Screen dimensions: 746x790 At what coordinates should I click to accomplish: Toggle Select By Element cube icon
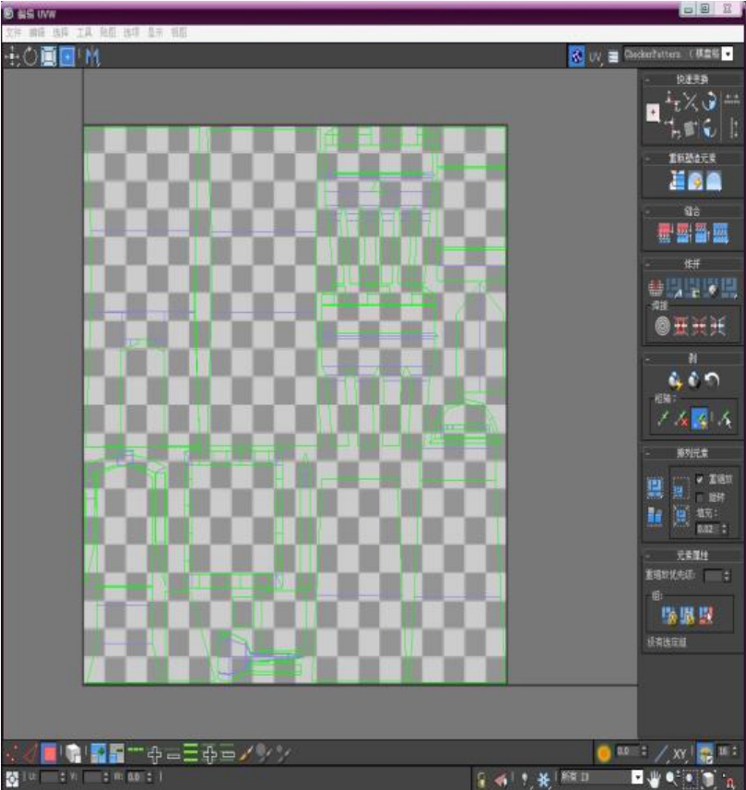click(x=74, y=754)
